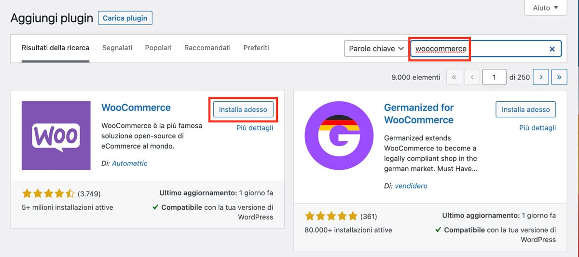Click Germanized's (361) rating count
Image resolution: width=579 pixels, height=257 pixels.
369,216
